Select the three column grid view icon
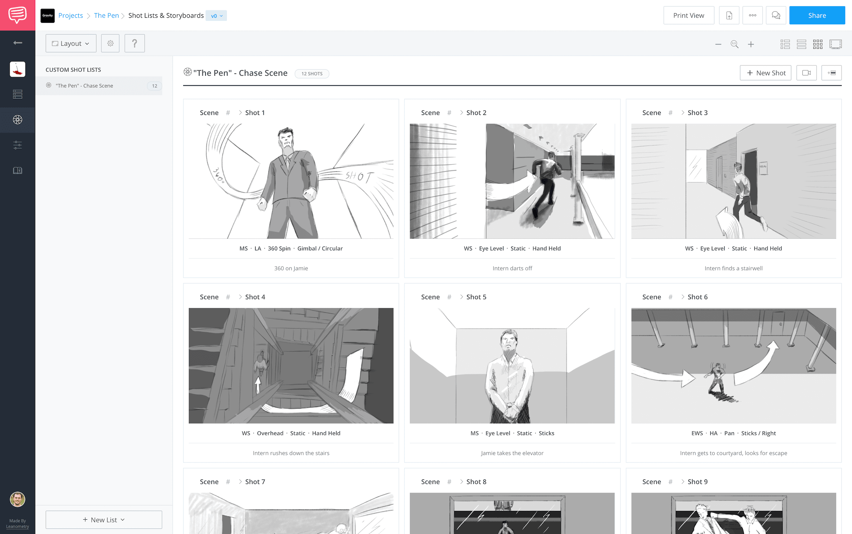852x534 pixels. pos(817,43)
